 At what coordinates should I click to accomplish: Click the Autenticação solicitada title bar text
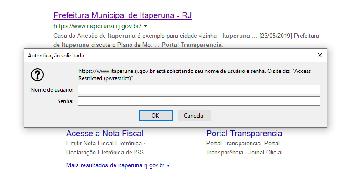pos(56,56)
